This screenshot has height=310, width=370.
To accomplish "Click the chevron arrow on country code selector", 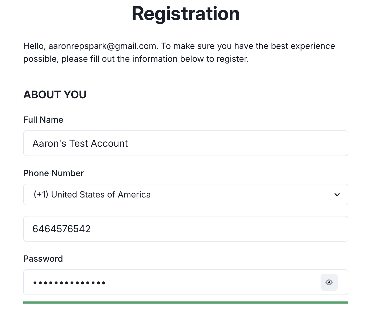I will point(337,195).
